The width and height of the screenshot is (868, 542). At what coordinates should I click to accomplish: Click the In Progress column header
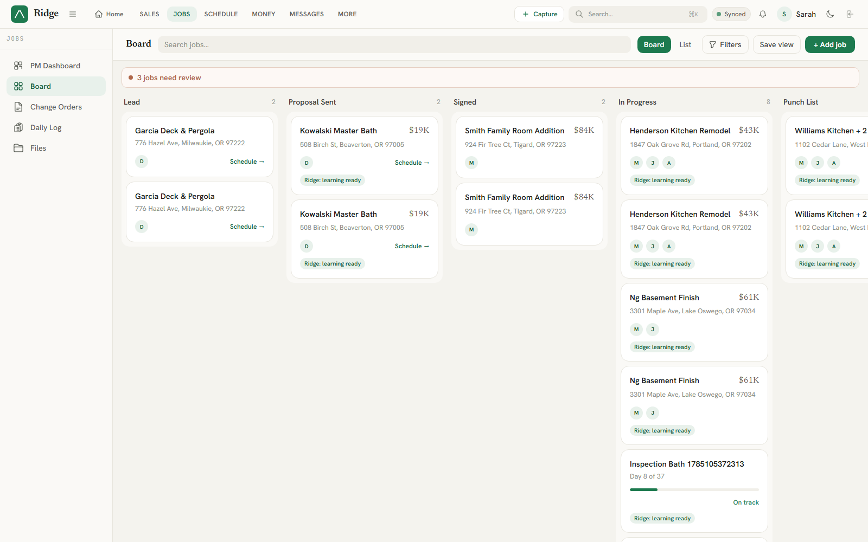click(x=637, y=102)
